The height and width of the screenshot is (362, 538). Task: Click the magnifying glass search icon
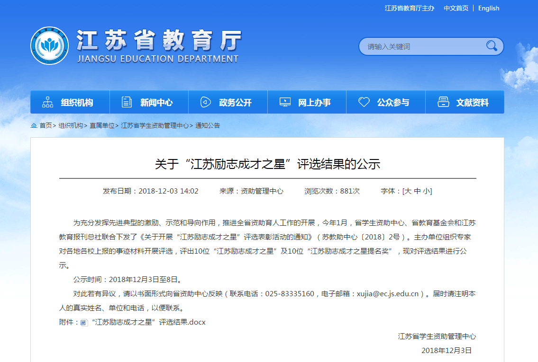click(x=491, y=46)
